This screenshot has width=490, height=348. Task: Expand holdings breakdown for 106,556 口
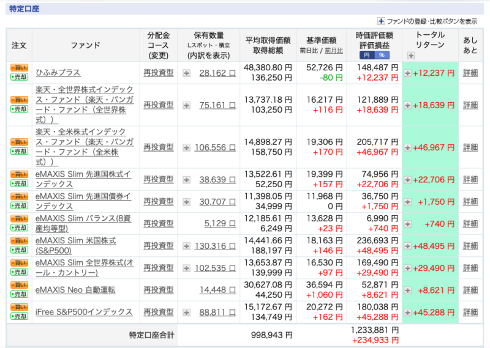coord(187,147)
